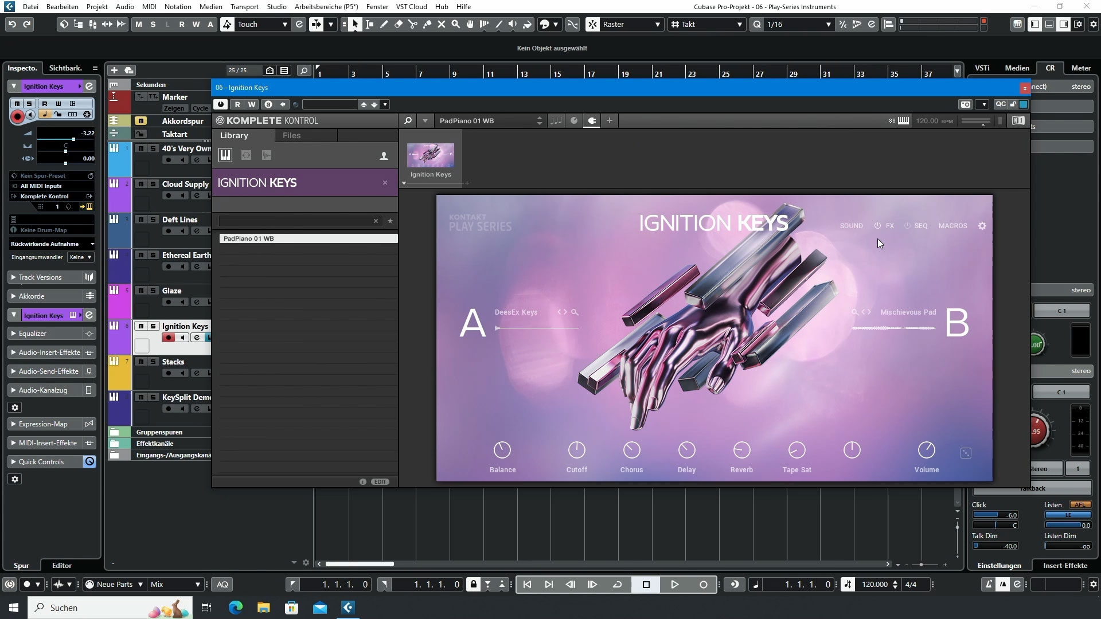The height and width of the screenshot is (619, 1101).
Task: Toggle solo on Stacks track
Action: point(153,362)
